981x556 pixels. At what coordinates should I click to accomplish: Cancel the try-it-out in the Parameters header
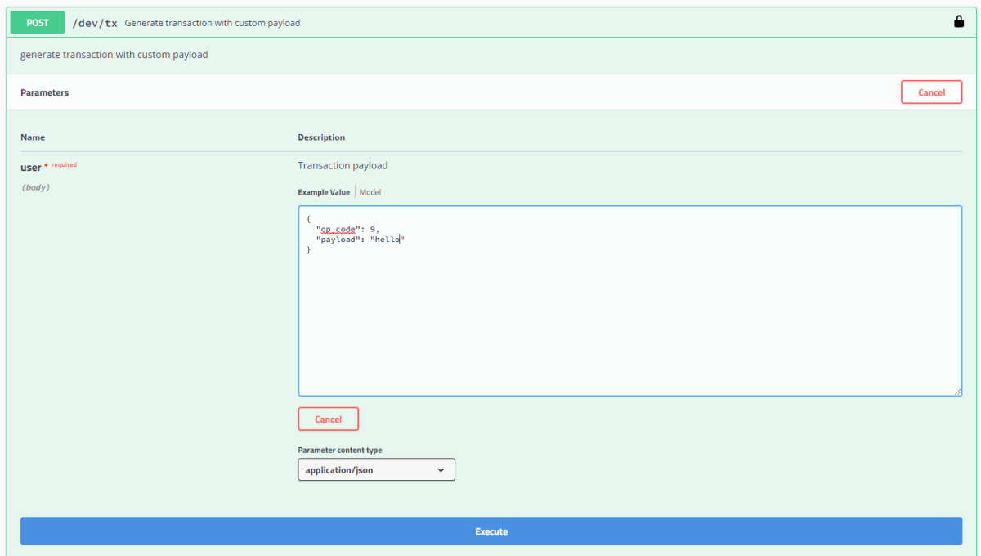931,92
